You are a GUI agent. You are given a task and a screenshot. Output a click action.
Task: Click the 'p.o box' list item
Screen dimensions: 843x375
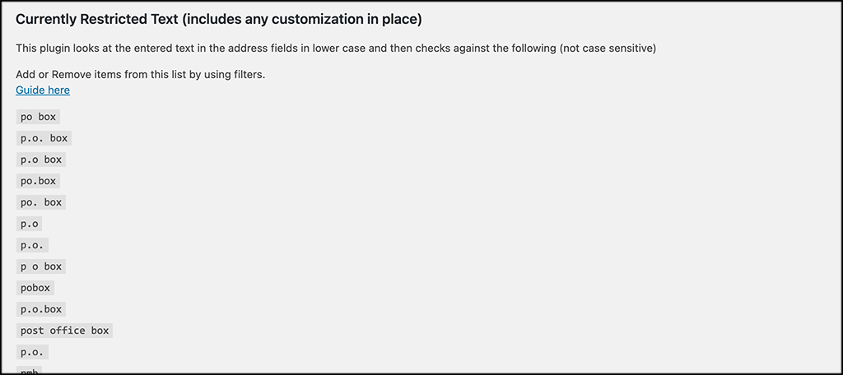41,160
